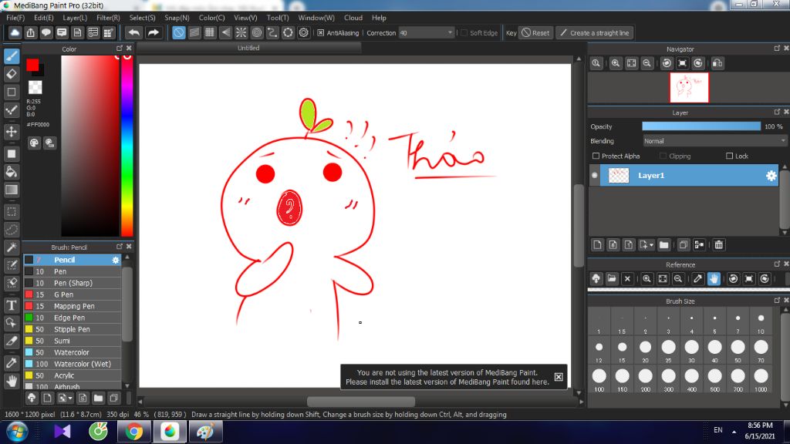
Task: Pick a hue on the rainbow bar
Action: 127,145
